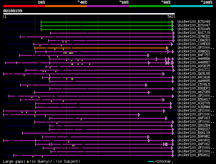This screenshot has height=164, width=216.
Task: Open hit UniRef100_B7G048
Action: [194, 22]
